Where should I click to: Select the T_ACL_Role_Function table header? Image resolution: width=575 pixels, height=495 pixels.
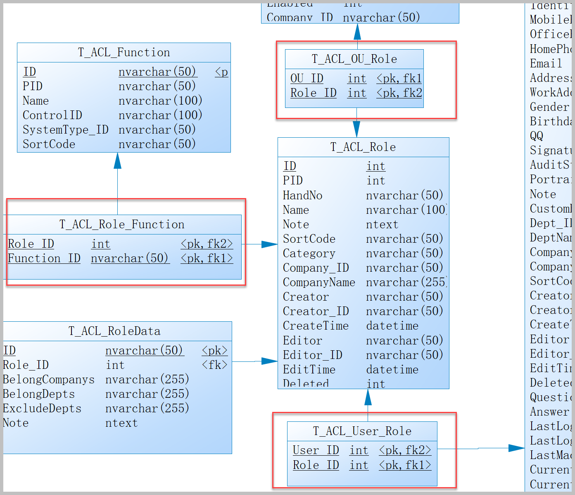point(122,225)
